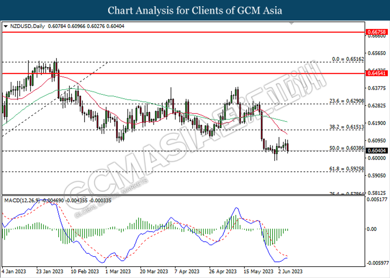
Task: Open the dropdown arrow beside NZDUSD,Daily
Action: click(x=6, y=26)
